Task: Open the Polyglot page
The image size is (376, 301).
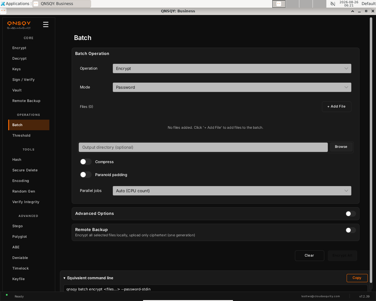Action: [x=29, y=237]
